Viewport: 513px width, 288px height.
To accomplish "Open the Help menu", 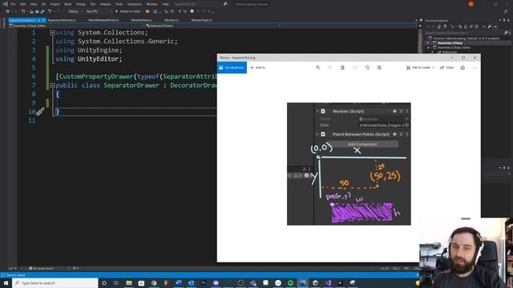I will pos(166,4).
